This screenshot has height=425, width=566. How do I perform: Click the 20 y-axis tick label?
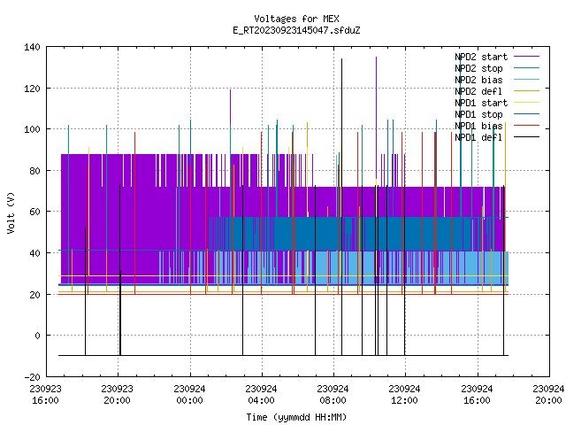click(35, 295)
